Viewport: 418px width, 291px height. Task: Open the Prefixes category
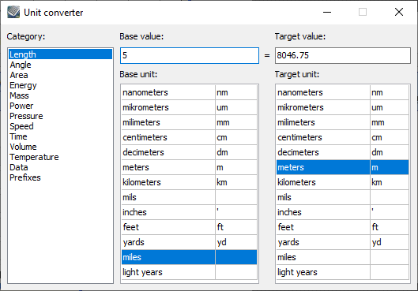60,177
